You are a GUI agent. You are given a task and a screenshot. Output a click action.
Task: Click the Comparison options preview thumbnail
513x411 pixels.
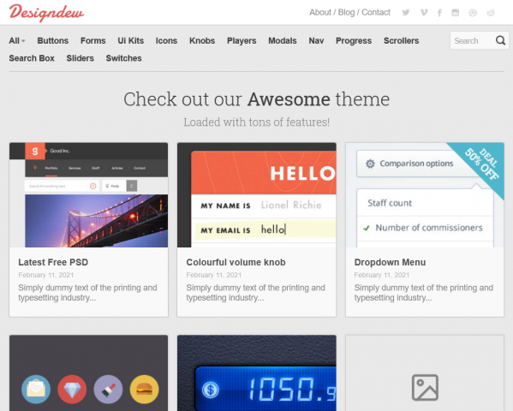tap(425, 194)
